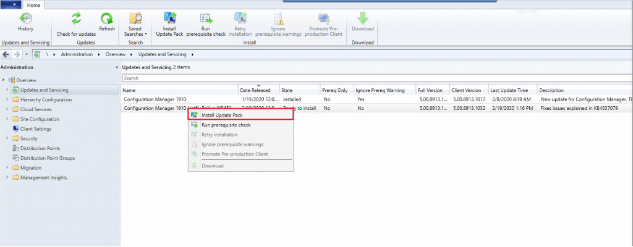Choose Ignore prerequisite warnings in context menu
Screen dimensions: 633x247
coord(240,144)
